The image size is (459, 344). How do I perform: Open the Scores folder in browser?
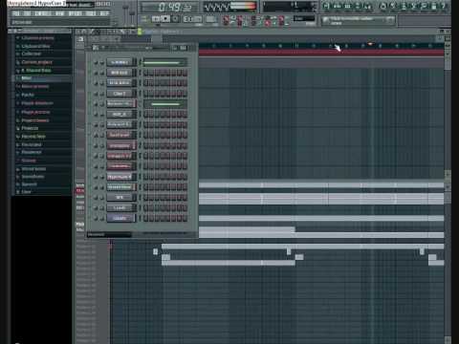pos(29,161)
